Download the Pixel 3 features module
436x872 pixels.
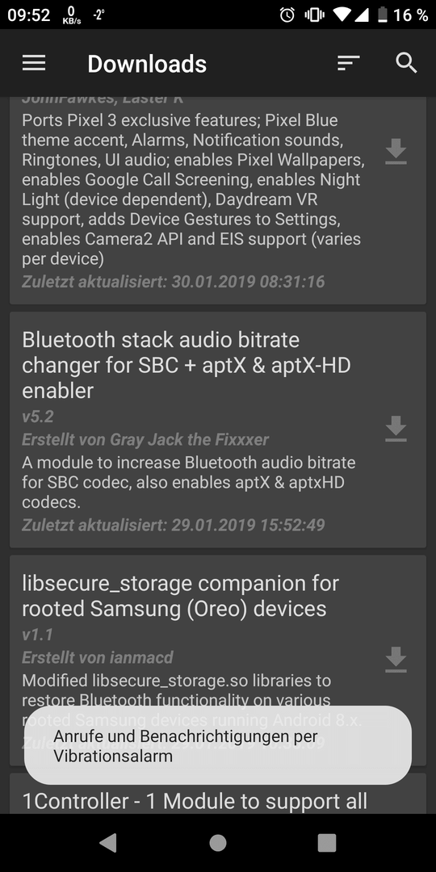click(x=396, y=151)
